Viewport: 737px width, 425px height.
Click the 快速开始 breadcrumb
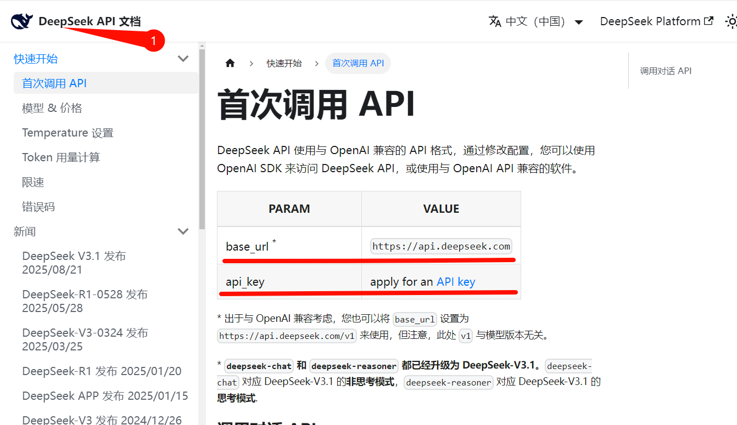[284, 63]
